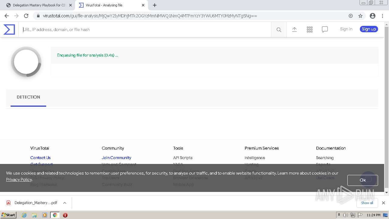Close the VirusTotal Analysing file tab
This screenshot has height=219, width=389.
[143, 5]
